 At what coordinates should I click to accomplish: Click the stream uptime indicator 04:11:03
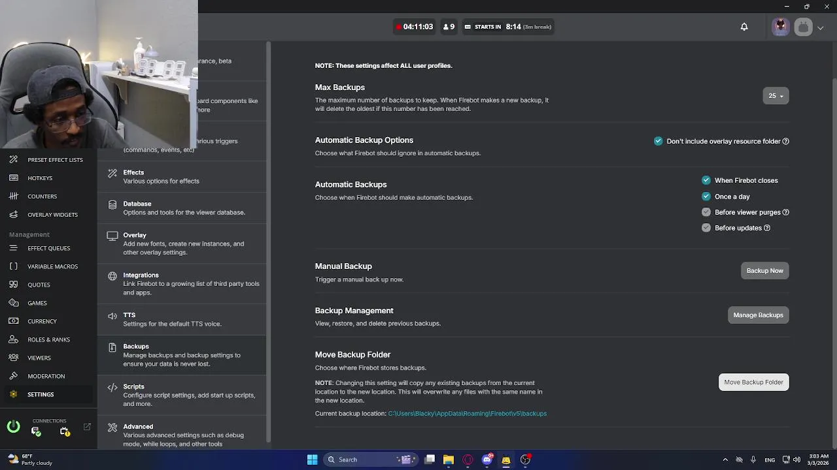coord(414,27)
